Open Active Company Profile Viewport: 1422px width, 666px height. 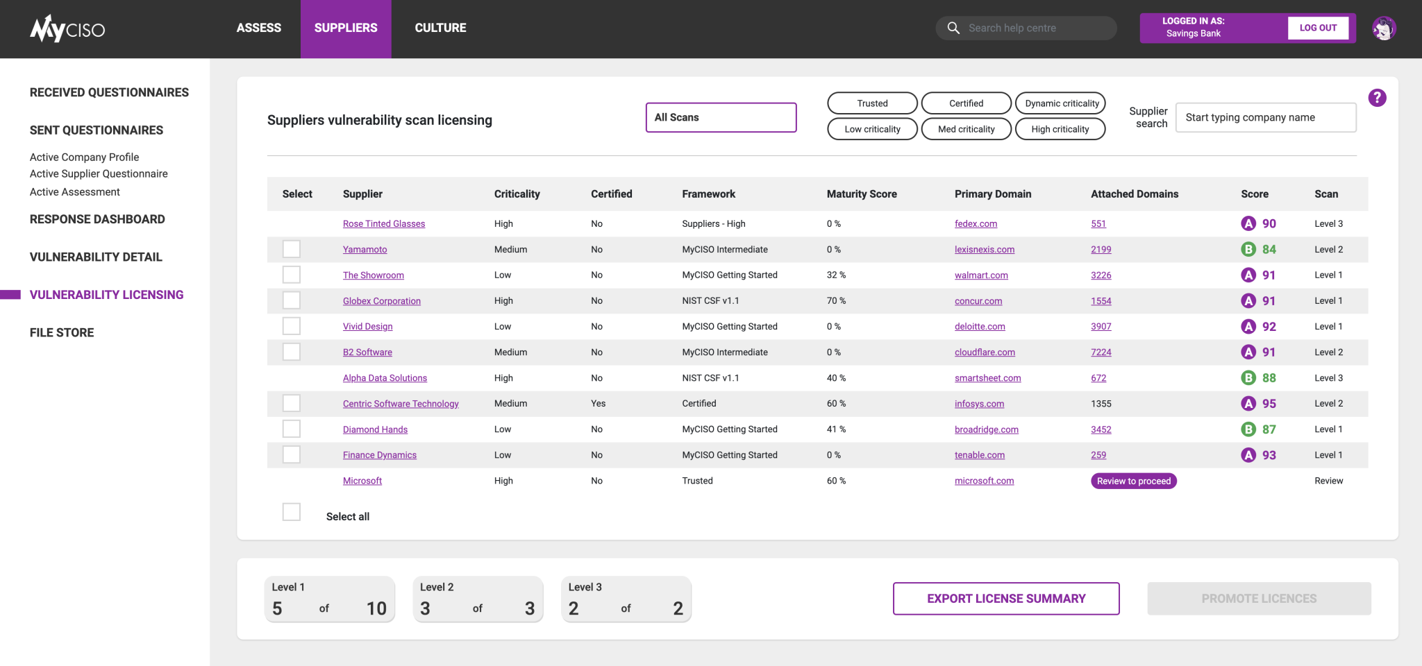point(84,157)
